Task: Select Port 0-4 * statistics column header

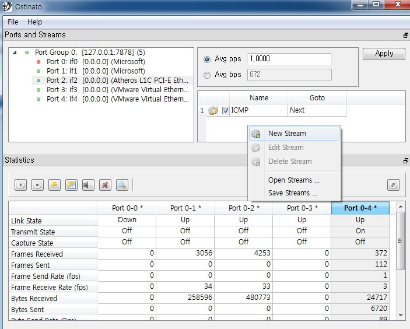Action: (360, 208)
